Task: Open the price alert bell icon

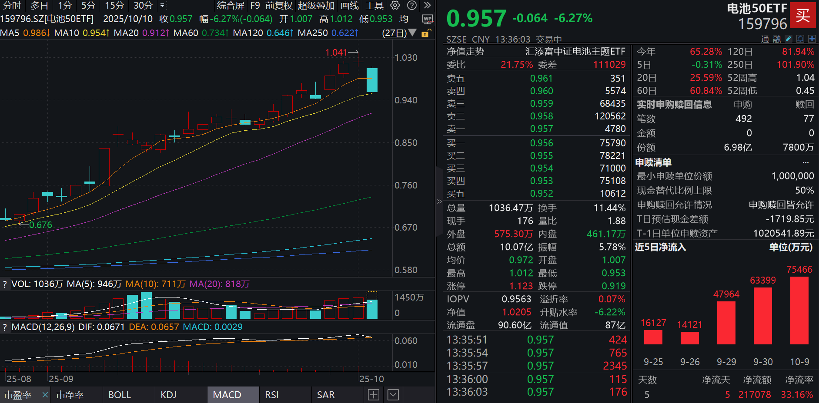Action: tap(800, 39)
